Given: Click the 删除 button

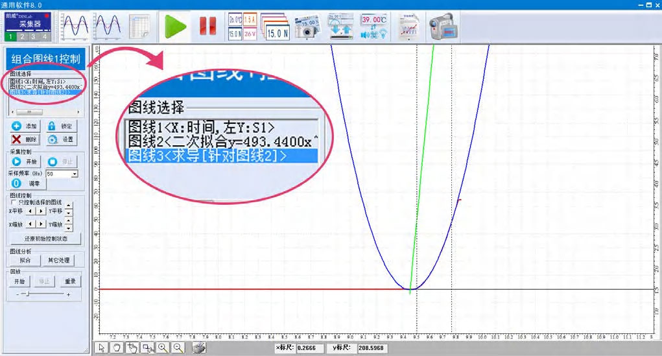Looking at the screenshot, I should (25, 139).
